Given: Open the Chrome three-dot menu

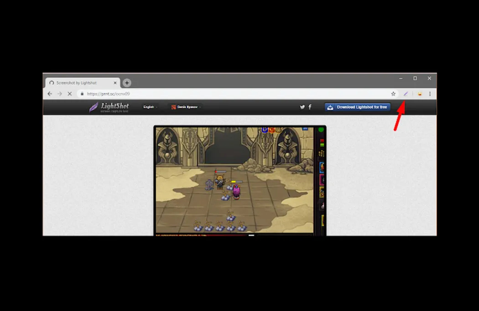Looking at the screenshot, I should [x=430, y=94].
